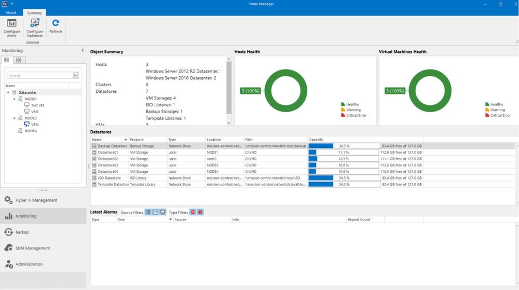Open the quick access dropdown in title bar
519x290 pixels.
[x=11, y=4]
